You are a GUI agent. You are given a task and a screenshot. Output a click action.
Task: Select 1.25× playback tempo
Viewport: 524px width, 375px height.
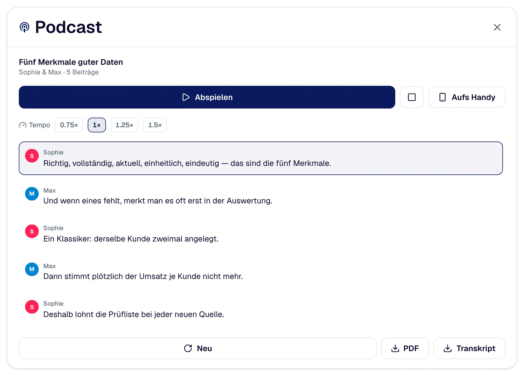point(124,125)
